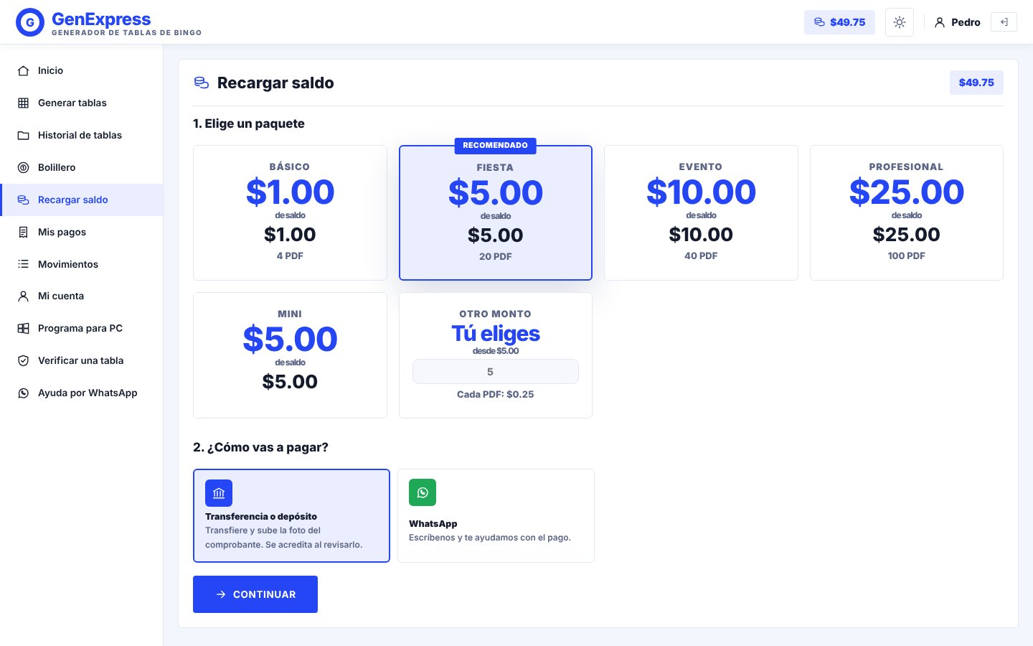Viewport: 1033px width, 646px height.
Task: Pick the Mini $5.00 package
Action: coord(290,355)
